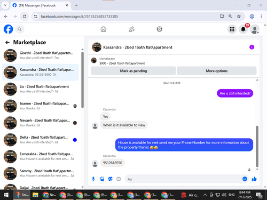267x200 pixels.
Task: Open Facebook search magnifier
Action: [x=20, y=29]
